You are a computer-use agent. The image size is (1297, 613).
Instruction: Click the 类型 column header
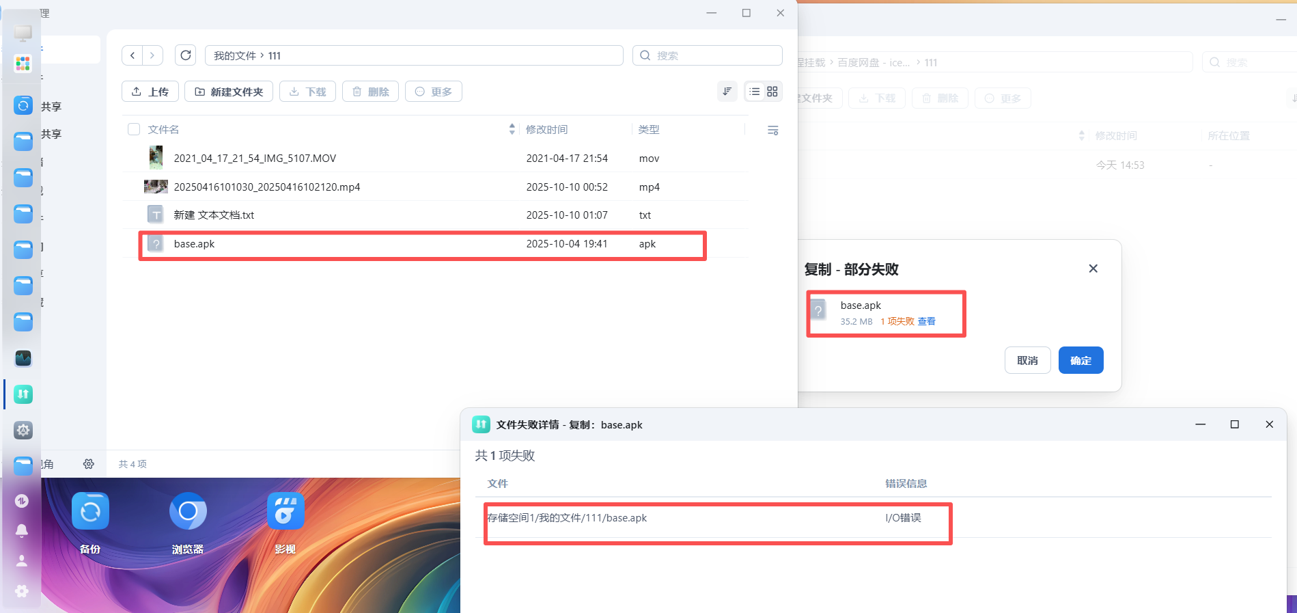tap(649, 130)
